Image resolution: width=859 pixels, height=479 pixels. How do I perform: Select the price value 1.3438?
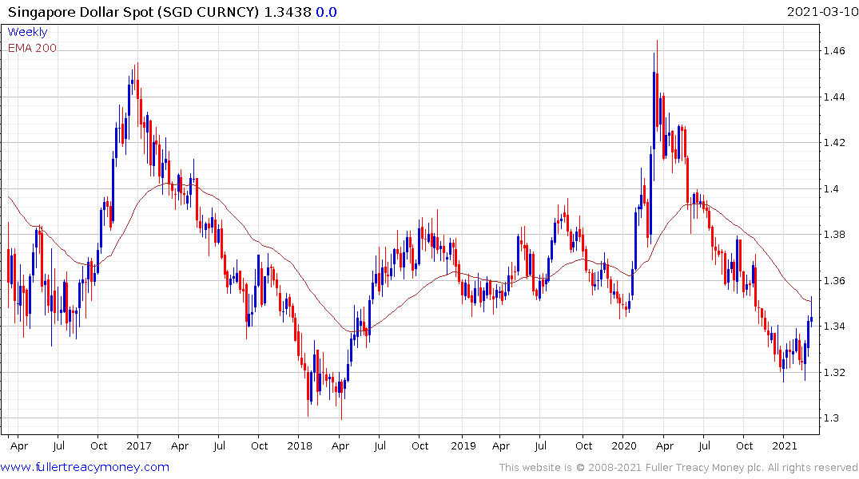[x=288, y=12]
